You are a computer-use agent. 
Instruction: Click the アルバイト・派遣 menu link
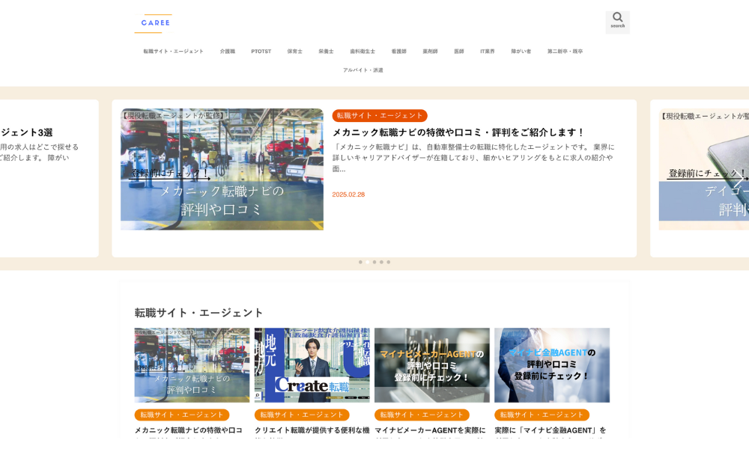click(363, 70)
